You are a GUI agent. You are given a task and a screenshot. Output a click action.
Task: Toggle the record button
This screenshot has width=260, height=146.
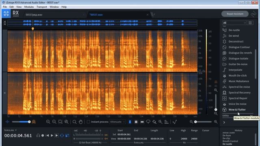[43, 135]
